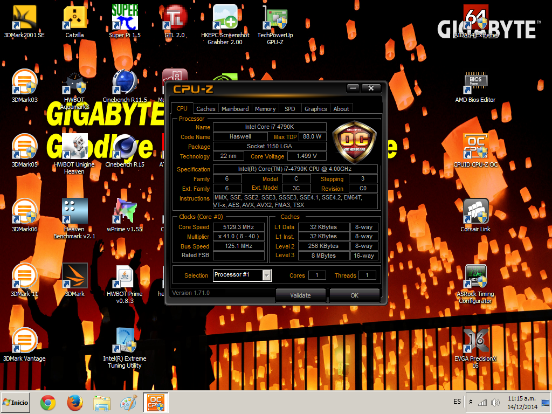Click the OK button in CPU-Z
This screenshot has width=552, height=414.
coord(355,295)
